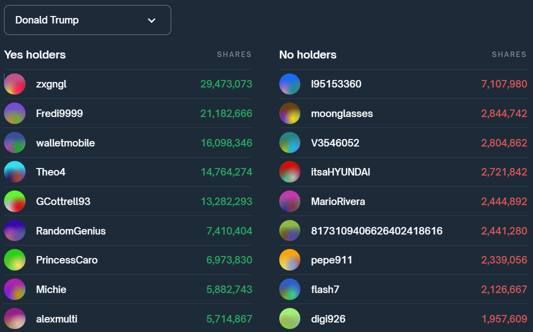Open RandomGenius user profile

point(71,231)
